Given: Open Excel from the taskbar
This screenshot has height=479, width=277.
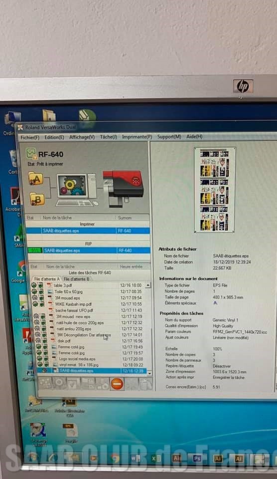Looking at the screenshot, I should pyautogui.click(x=155, y=458).
